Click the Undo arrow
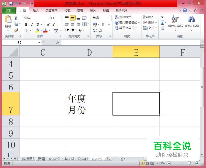Screen dimensions: 206x168 (16, 4)
